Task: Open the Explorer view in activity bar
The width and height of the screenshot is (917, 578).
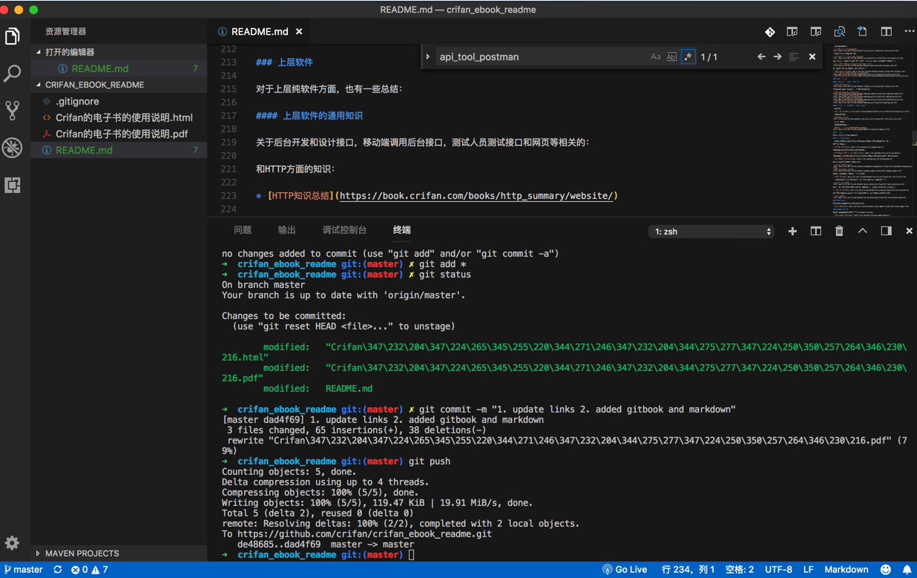Action: click(13, 36)
